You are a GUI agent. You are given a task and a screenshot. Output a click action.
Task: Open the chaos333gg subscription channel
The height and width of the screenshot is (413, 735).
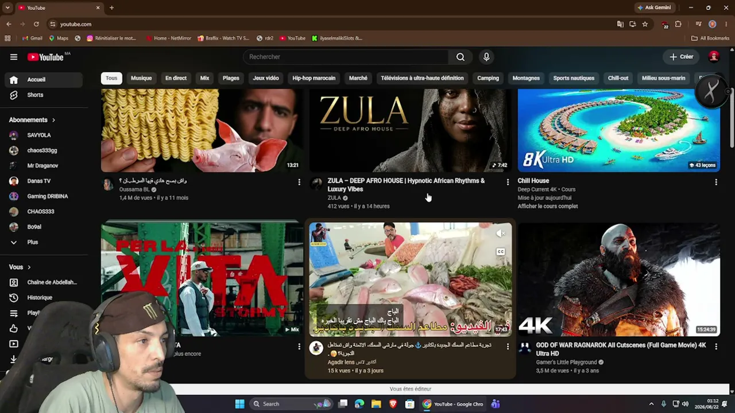[x=41, y=150]
